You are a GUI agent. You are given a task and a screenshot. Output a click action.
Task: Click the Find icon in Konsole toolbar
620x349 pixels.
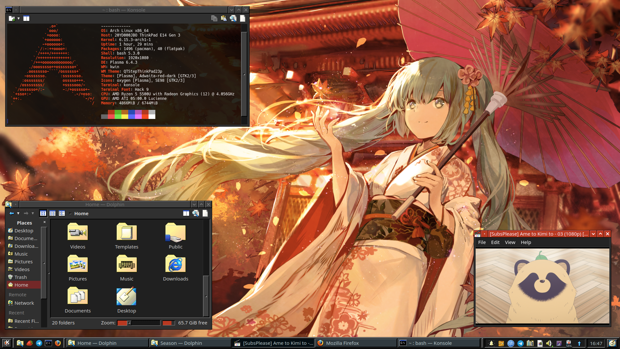point(233,18)
